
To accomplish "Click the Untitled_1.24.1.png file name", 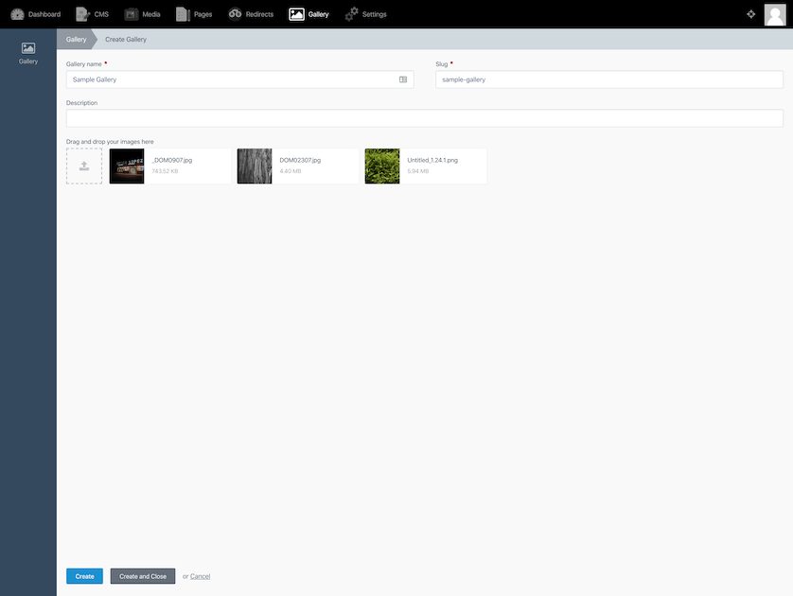I will coord(432,160).
